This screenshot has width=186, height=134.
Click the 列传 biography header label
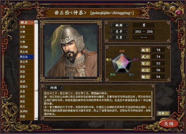pyautogui.click(x=54, y=88)
